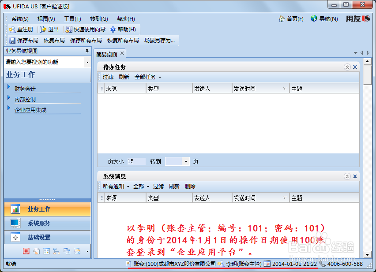Go to 首页(F) home icon
Screen dimensions: 376x272
click(x=282, y=19)
